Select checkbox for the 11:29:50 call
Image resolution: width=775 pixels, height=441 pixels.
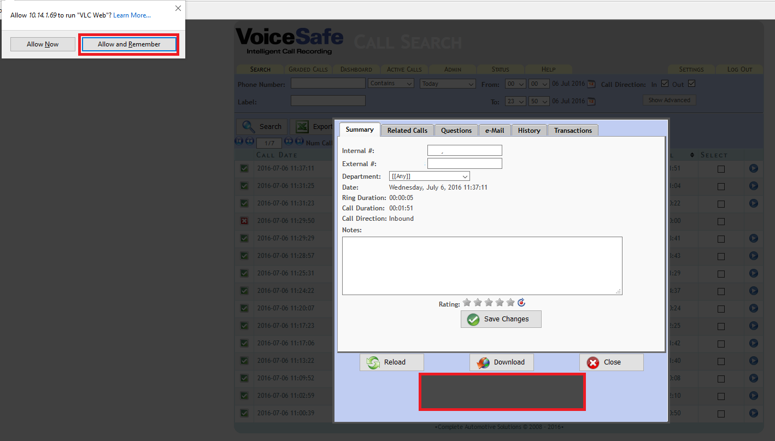[x=721, y=221]
